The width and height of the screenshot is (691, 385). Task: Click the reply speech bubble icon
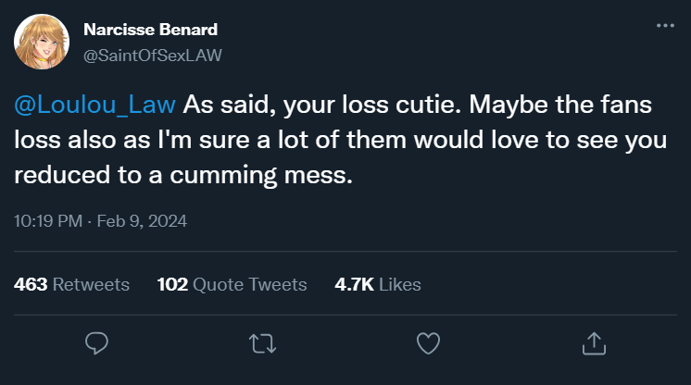tap(98, 343)
